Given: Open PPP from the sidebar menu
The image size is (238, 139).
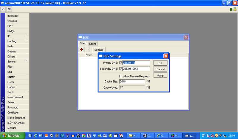Looking at the screenshot, I should tap(17, 26).
